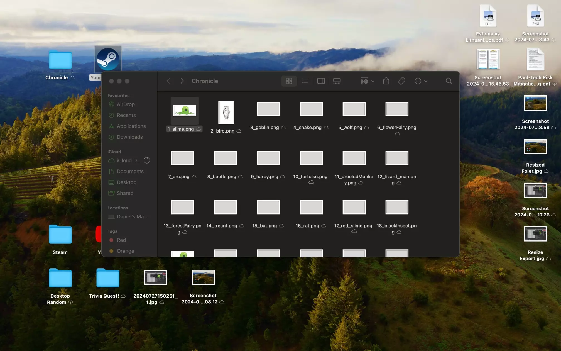Select the 2_bird.png owl thumbnail
Image resolution: width=561 pixels, height=351 pixels.
pyautogui.click(x=226, y=113)
